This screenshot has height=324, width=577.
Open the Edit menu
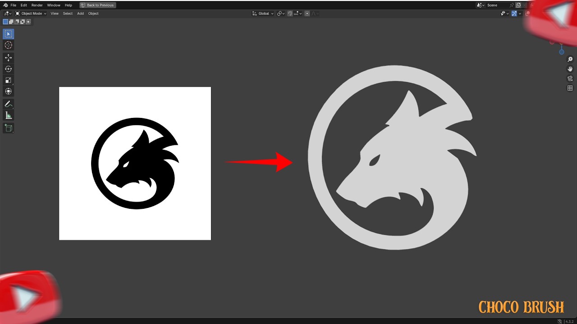coord(24,5)
